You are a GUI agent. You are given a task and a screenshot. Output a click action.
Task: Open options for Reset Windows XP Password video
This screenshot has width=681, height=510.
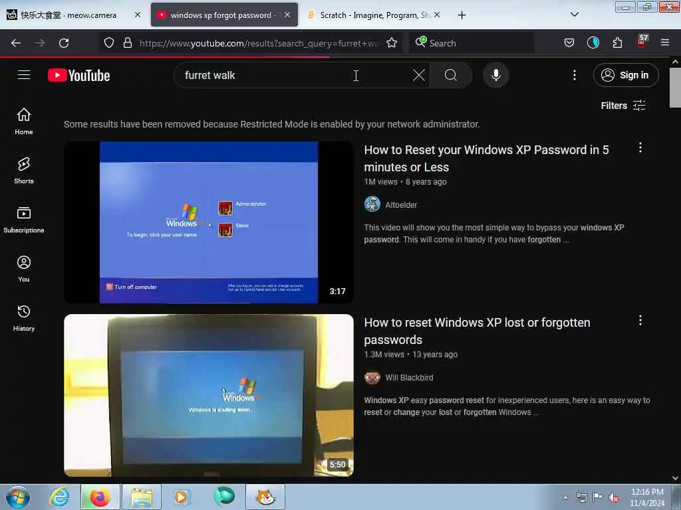[640, 148]
